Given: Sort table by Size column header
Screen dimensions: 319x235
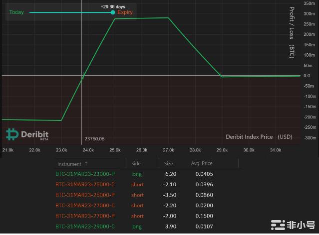Looking at the screenshot, I should [168, 163].
